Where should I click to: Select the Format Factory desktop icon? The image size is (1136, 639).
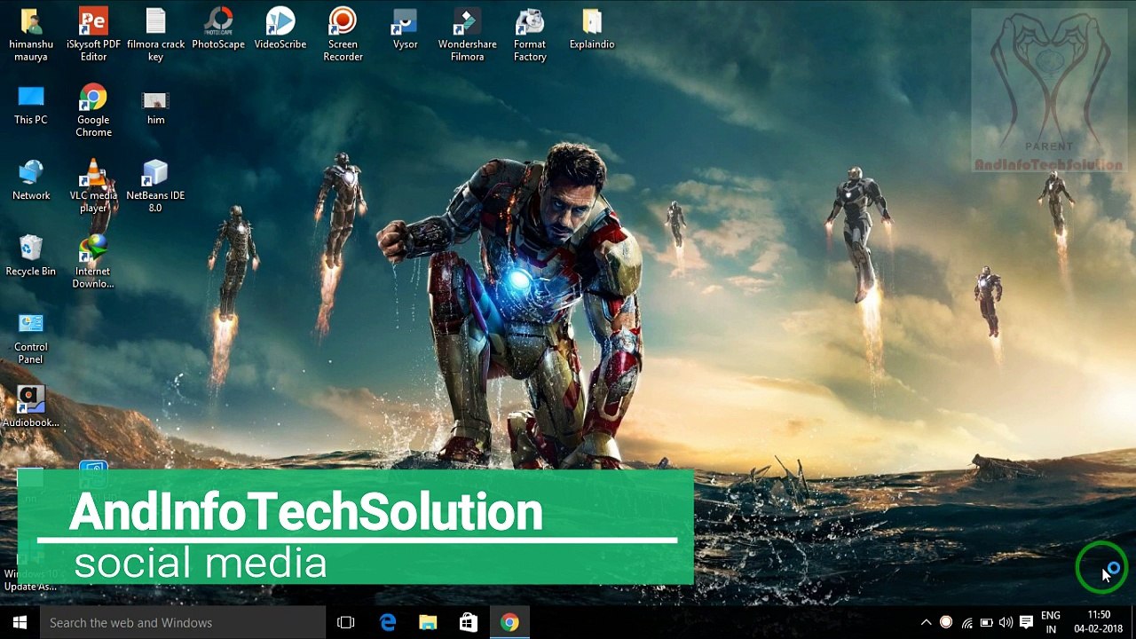point(530,35)
